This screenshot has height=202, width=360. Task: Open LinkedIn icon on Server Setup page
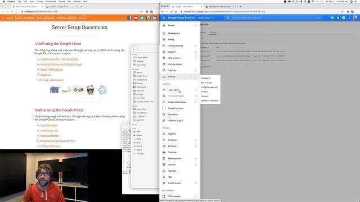click(155, 18)
